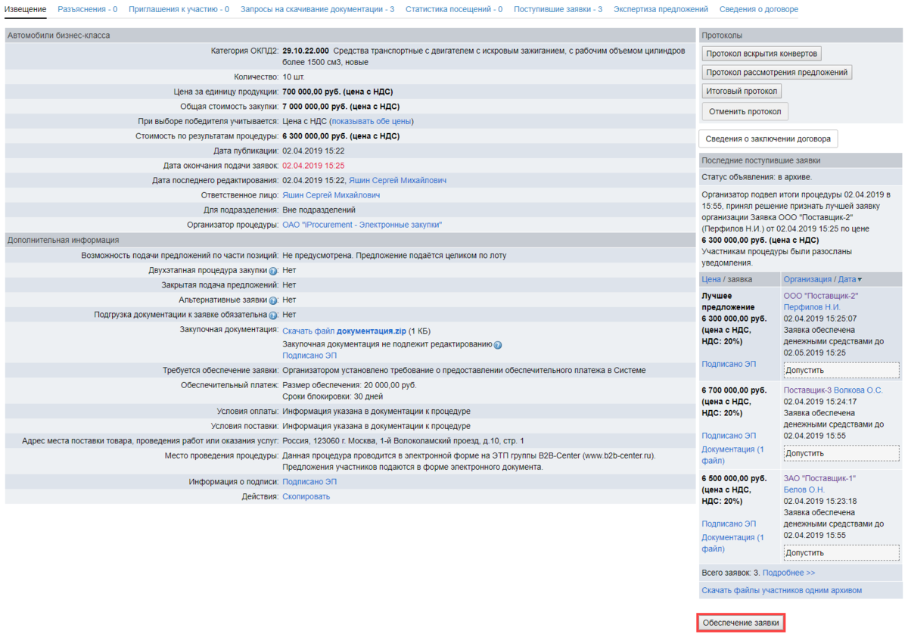Open the "Подробнее >>" link
This screenshot has height=634, width=908.
pos(788,573)
